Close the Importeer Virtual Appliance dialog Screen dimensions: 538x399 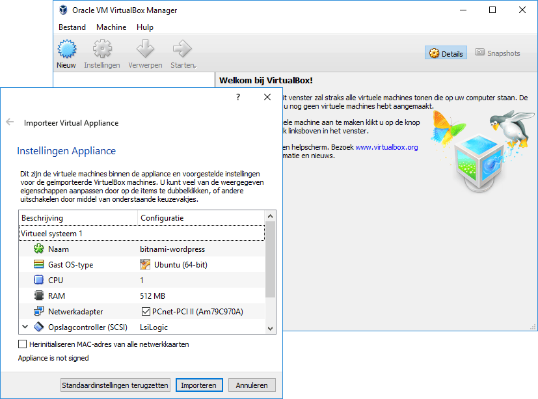coord(267,97)
